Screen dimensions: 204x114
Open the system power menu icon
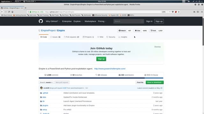[x=199, y=1]
